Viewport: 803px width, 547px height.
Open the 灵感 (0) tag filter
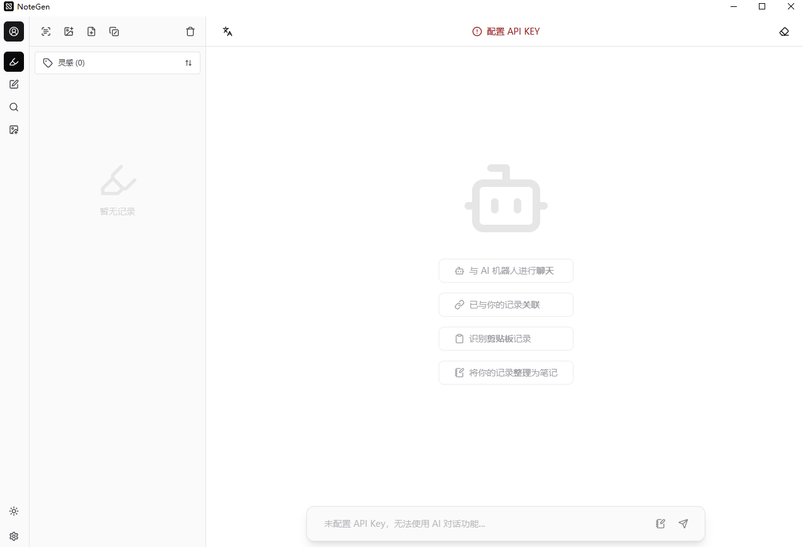(x=71, y=62)
